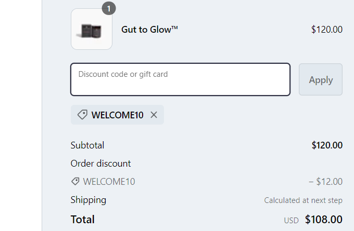The height and width of the screenshot is (231, 354).
Task: Click the Total label
Action: 83,220
